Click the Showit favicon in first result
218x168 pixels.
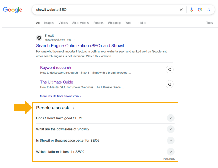(39, 38)
